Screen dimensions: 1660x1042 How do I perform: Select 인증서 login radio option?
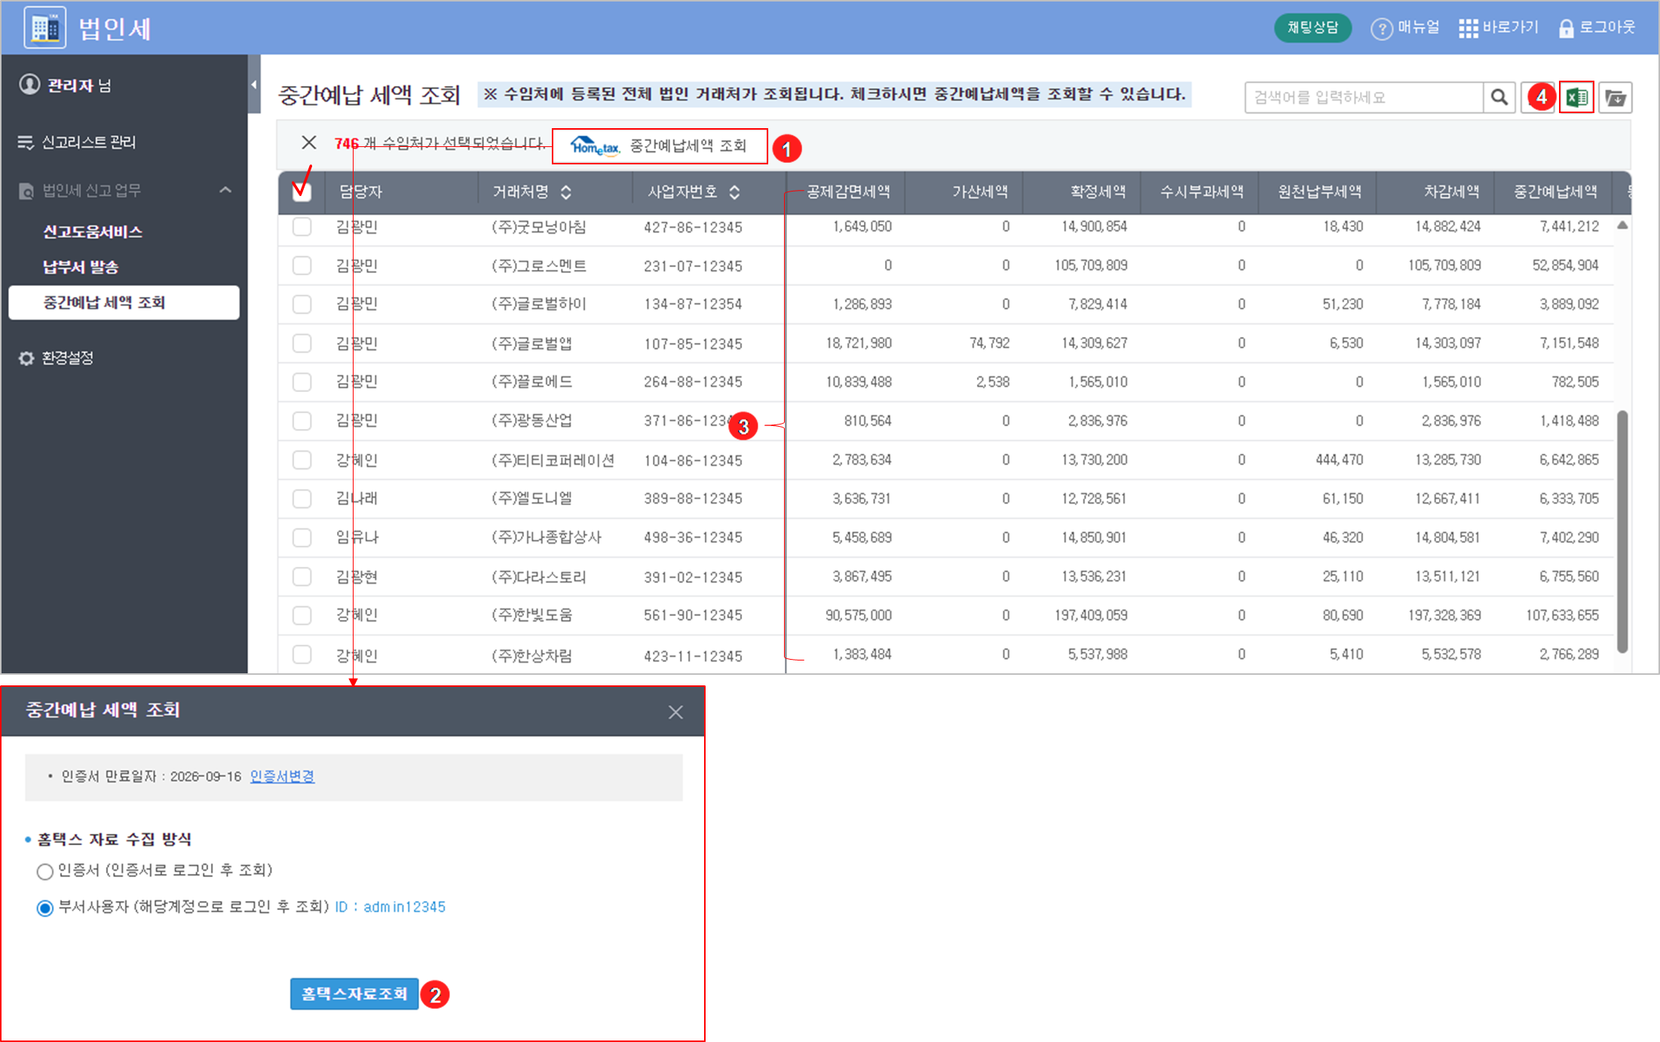pos(45,872)
